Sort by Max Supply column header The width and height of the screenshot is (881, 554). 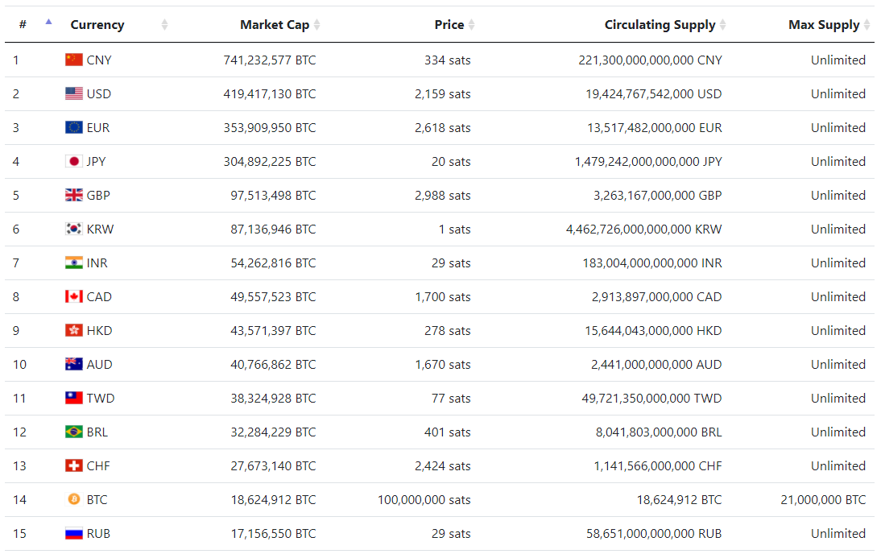tap(824, 25)
